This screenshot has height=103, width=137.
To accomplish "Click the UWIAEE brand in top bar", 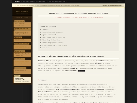I will coord(17,2).
